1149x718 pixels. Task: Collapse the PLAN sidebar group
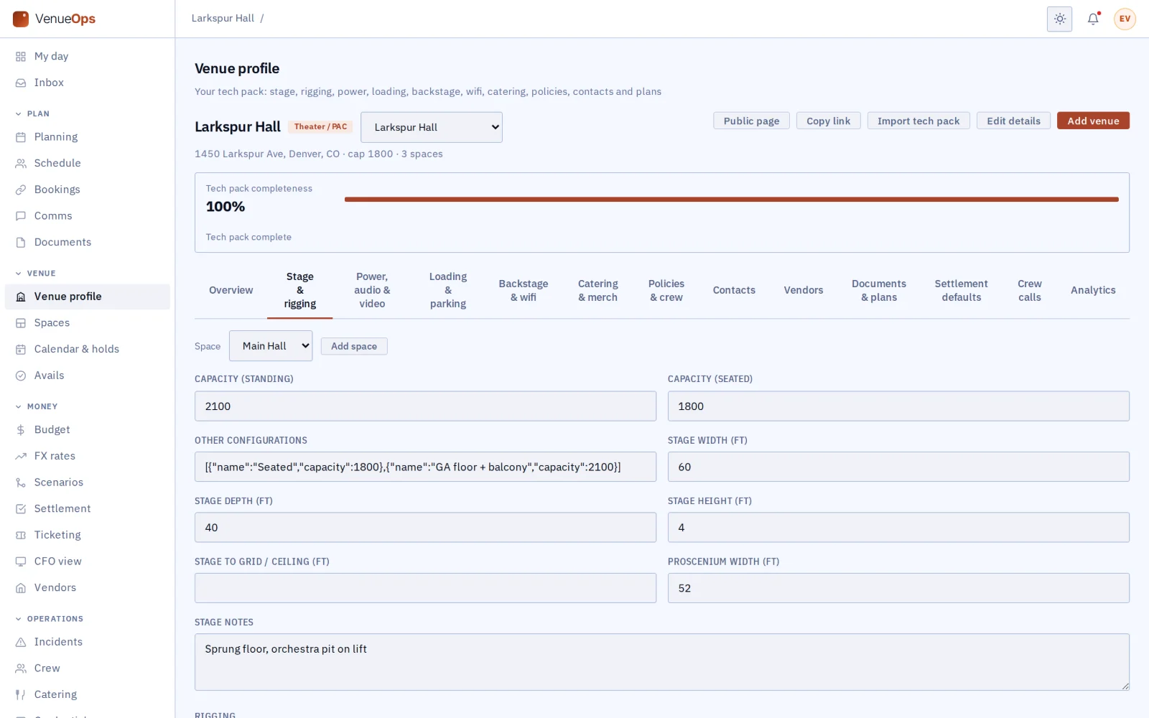33,113
